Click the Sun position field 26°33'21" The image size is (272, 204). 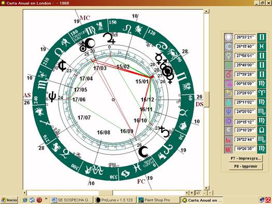point(245,37)
